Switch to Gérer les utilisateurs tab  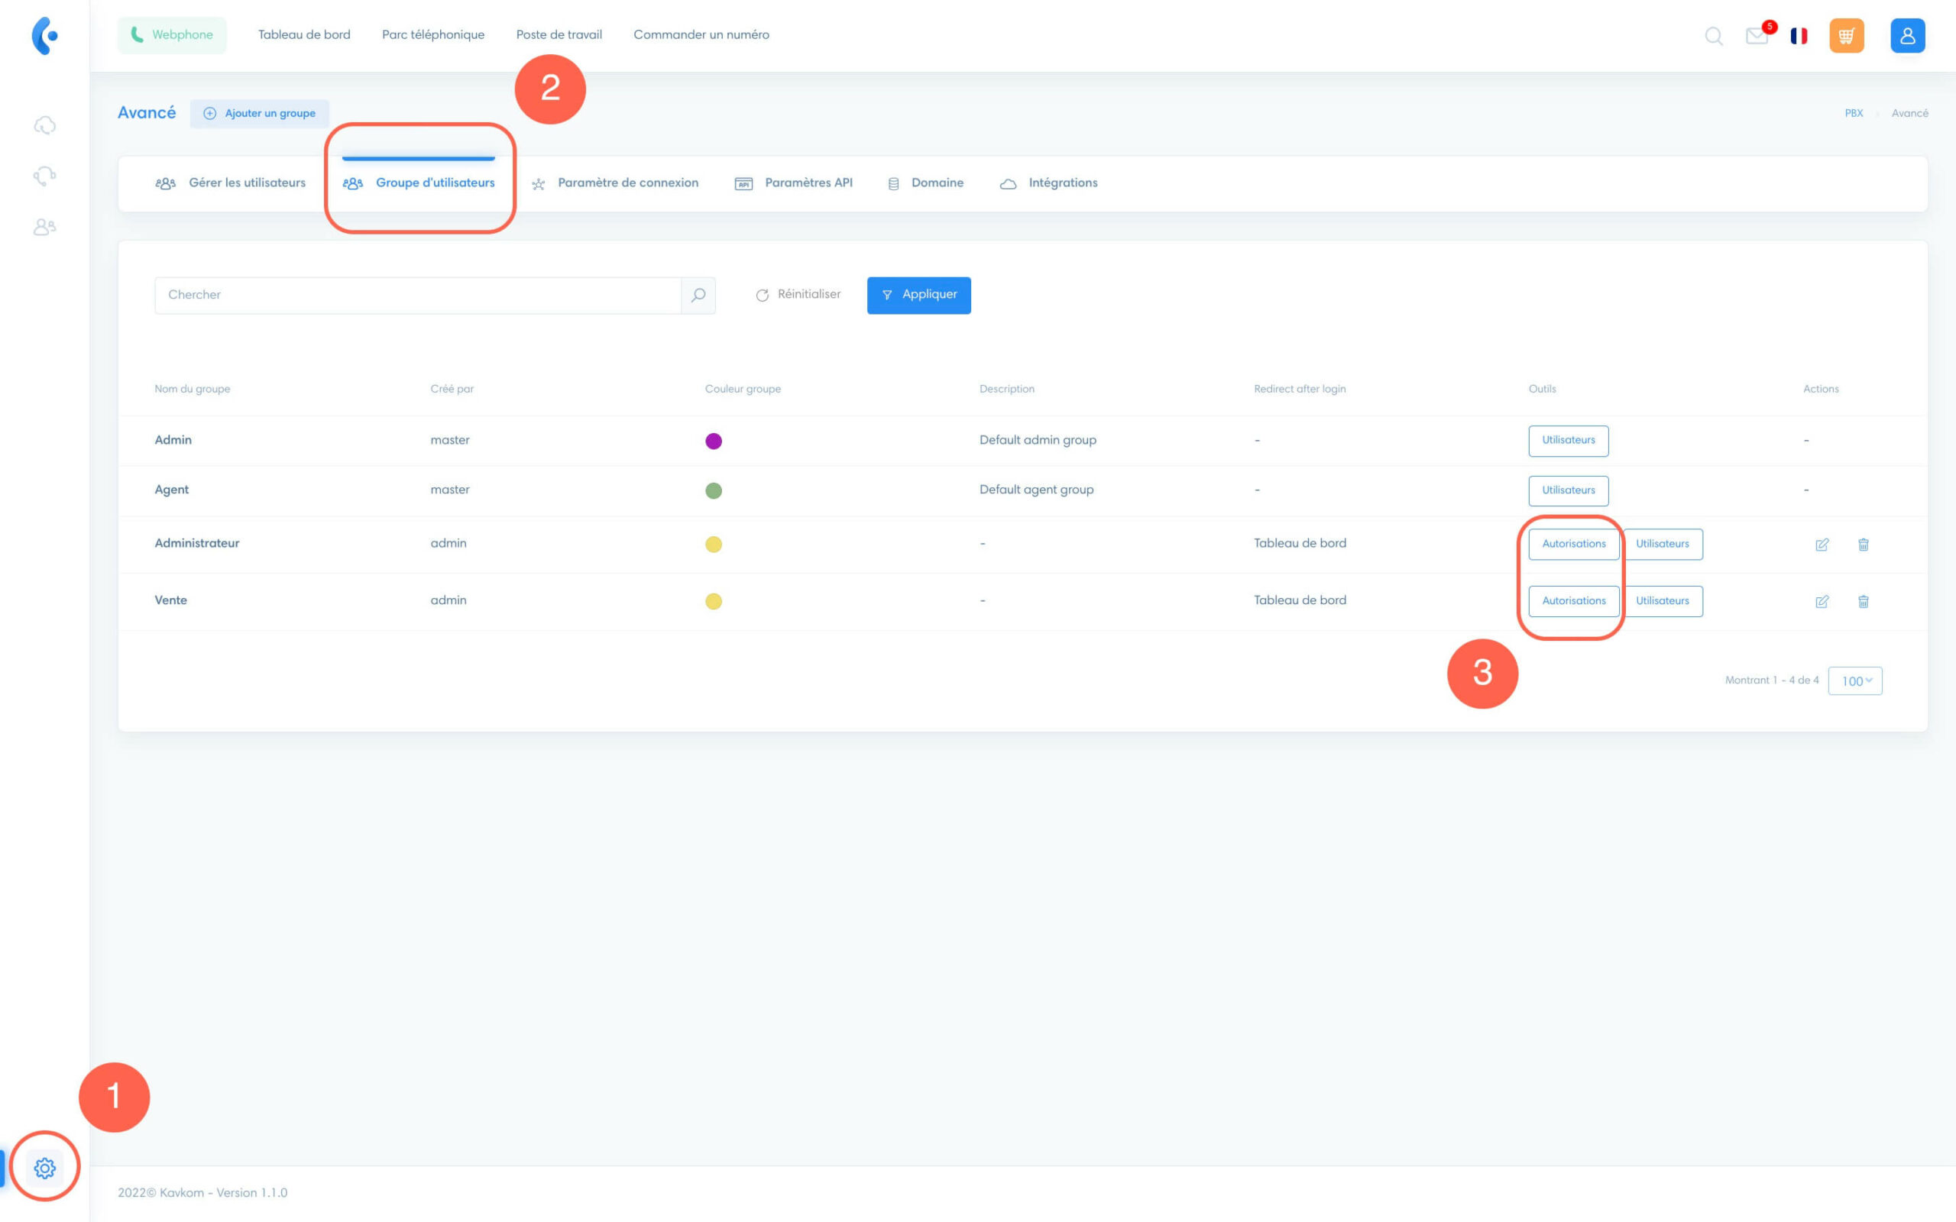tap(230, 183)
